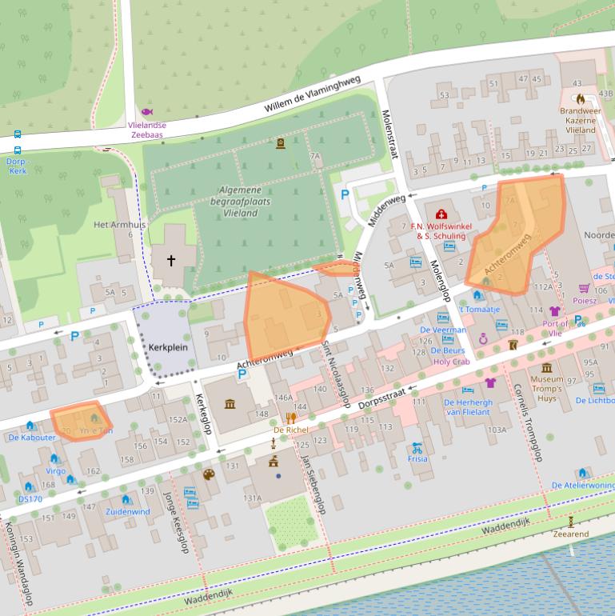Click the Kerkplein square label
The image size is (615, 616).
[x=167, y=349]
